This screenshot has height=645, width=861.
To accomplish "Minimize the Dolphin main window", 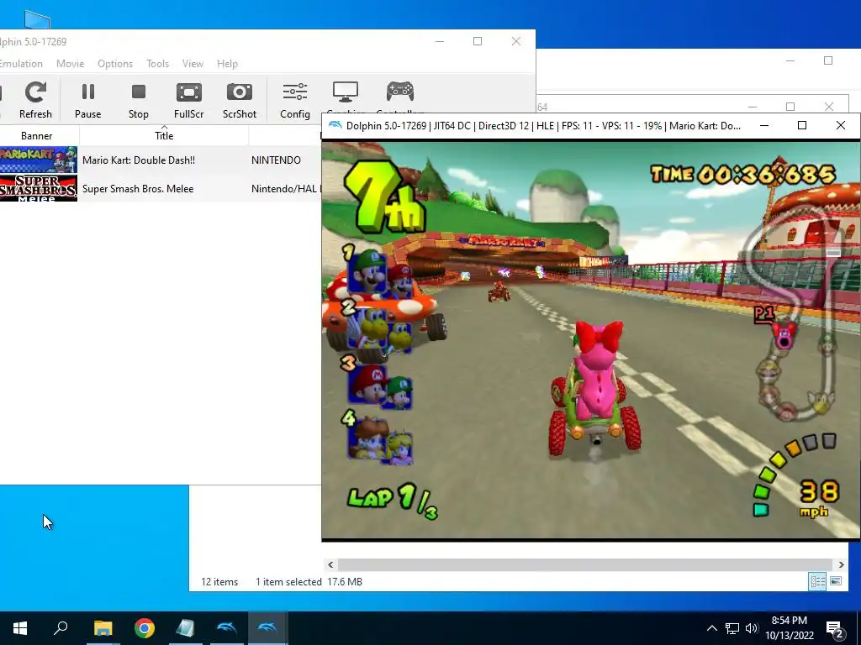I will point(439,41).
